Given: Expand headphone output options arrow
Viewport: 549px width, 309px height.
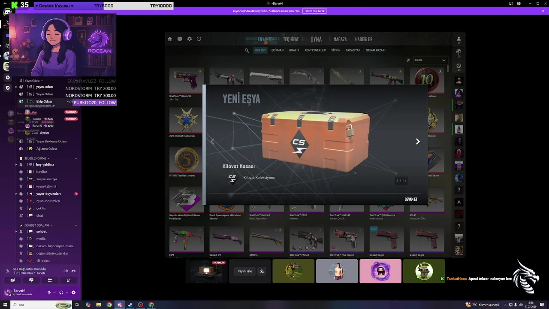Looking at the screenshot, I should point(66,293).
